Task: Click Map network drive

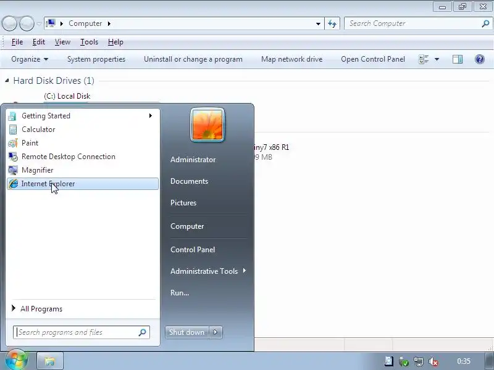Action: (x=291, y=59)
